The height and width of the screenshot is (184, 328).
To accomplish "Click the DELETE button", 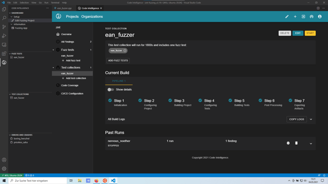I will tap(285, 33).
